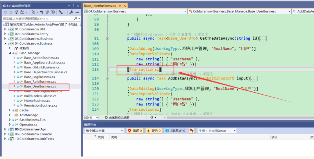
Task: Click the green check no-issues status icon
Action: point(106,118)
